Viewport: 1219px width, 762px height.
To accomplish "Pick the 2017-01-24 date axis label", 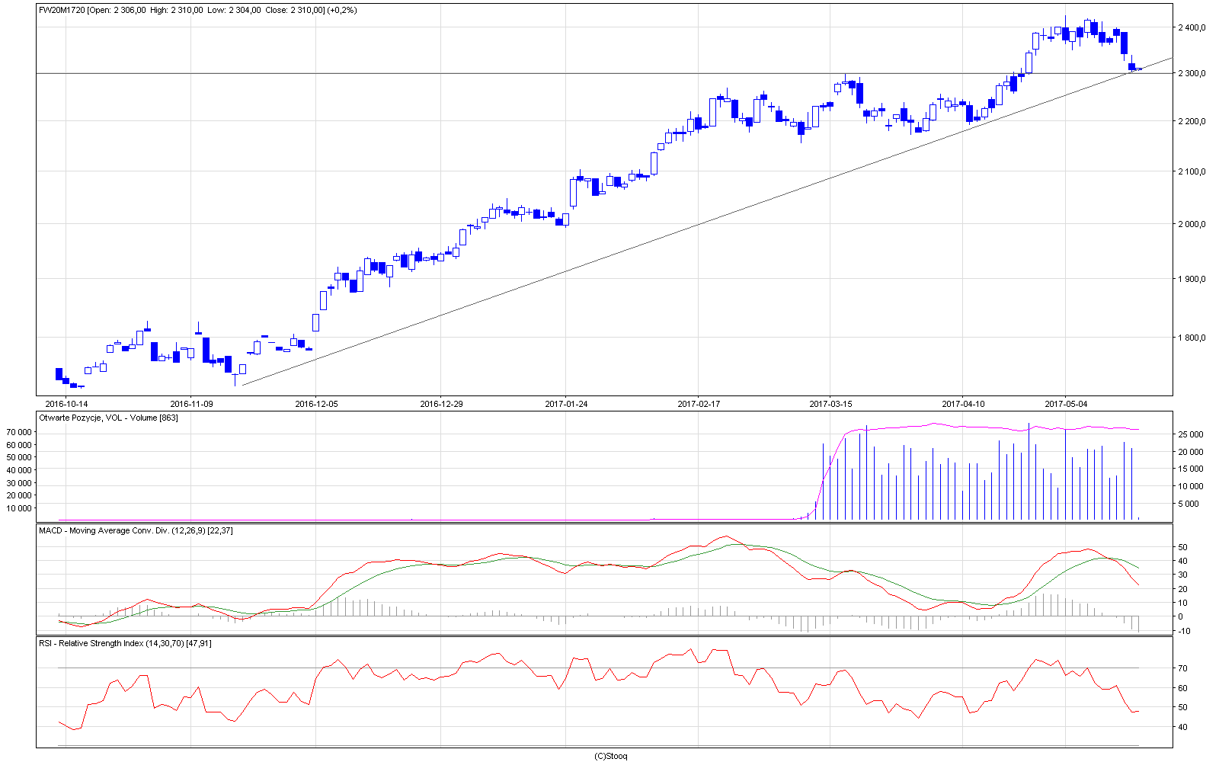I will (x=566, y=404).
